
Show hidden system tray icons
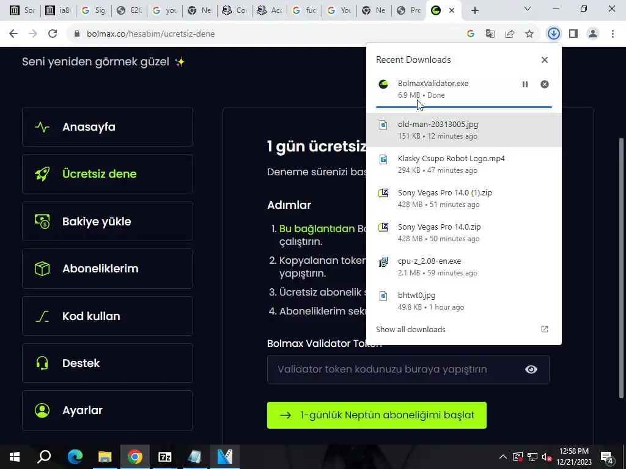tap(503, 457)
